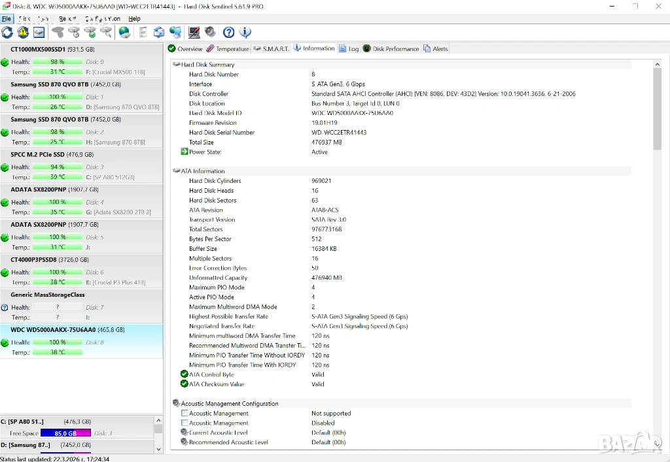Screen dimensions: 670x462
Task: Click the disk with magnifier toolbar icon
Action: coord(106,32)
